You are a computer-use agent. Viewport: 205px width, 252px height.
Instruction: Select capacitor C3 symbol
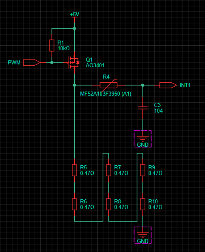142,108
